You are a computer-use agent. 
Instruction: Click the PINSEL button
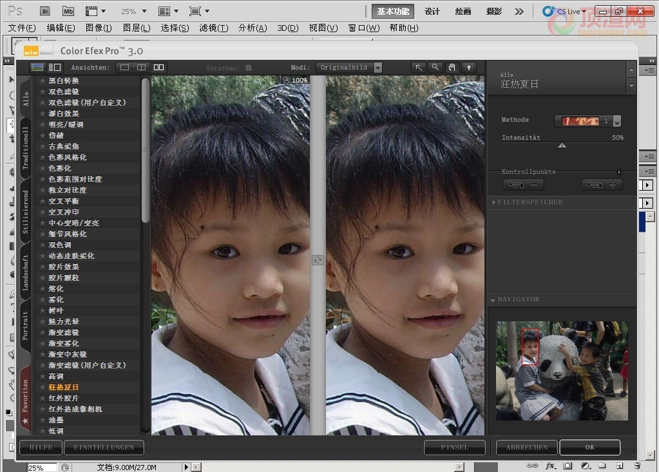tap(455, 448)
